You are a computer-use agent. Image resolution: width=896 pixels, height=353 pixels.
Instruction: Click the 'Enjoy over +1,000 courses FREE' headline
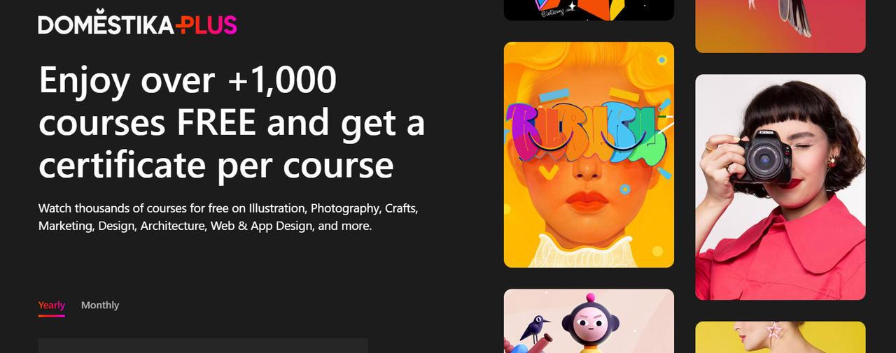point(232,122)
